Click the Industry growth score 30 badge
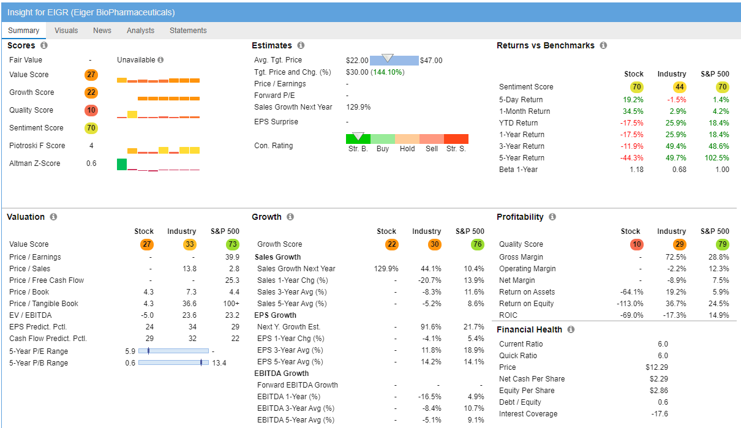 435,244
